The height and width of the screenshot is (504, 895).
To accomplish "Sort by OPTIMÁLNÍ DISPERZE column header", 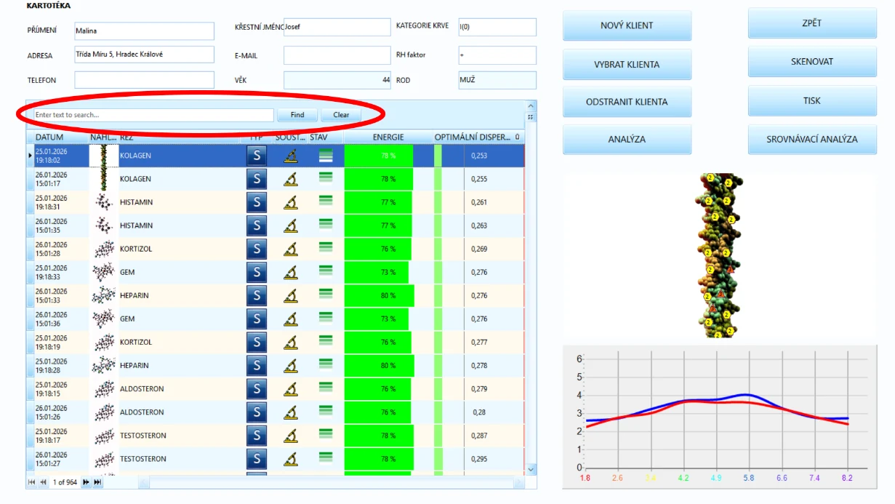I will pyautogui.click(x=473, y=137).
